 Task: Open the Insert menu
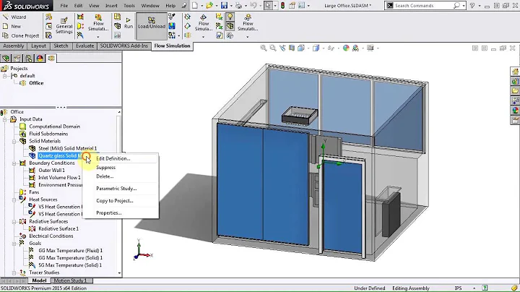click(111, 6)
